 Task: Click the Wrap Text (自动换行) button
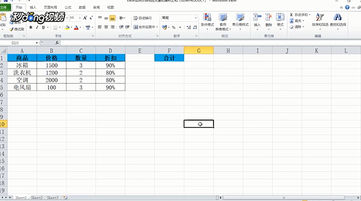pyautogui.click(x=142, y=18)
